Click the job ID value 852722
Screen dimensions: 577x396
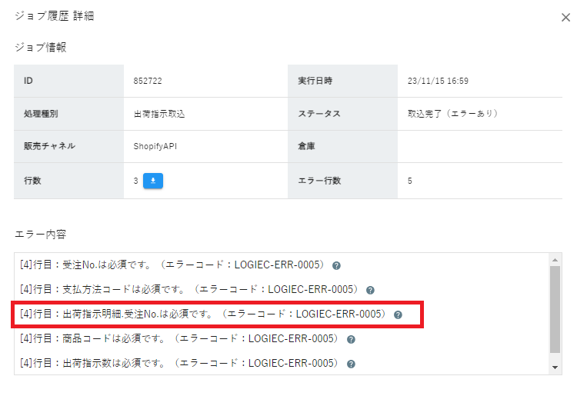[148, 81]
